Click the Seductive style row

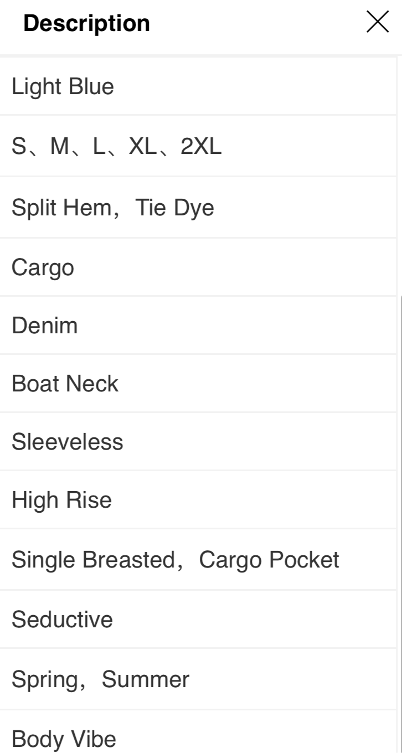coord(199,620)
